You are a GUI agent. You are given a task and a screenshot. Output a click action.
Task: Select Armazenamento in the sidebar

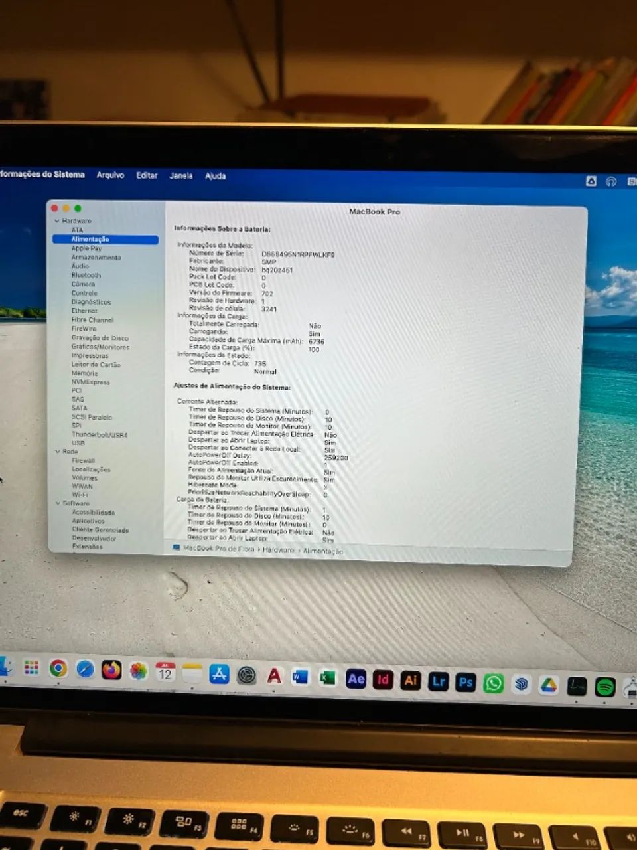coord(96,257)
